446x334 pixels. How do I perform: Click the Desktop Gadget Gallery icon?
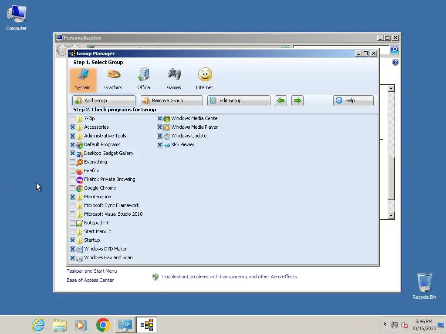coord(80,154)
